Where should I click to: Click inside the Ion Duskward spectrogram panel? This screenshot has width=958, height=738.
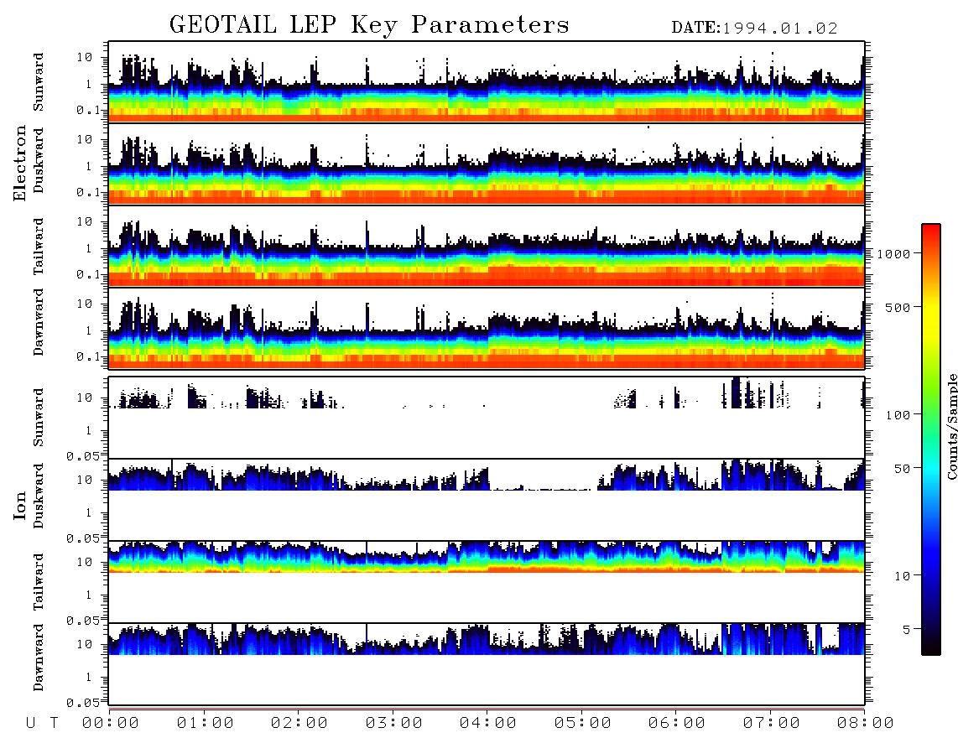(487, 499)
